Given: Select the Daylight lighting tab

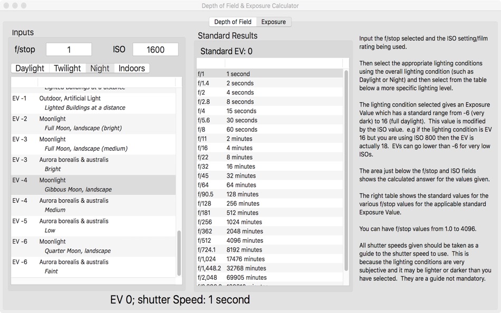Looking at the screenshot, I should (30, 68).
